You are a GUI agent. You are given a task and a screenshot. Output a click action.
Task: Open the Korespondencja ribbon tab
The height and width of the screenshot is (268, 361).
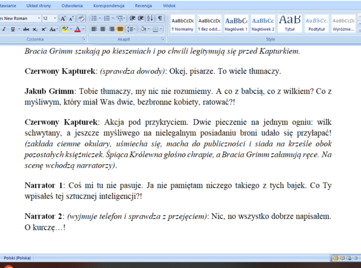click(x=108, y=6)
